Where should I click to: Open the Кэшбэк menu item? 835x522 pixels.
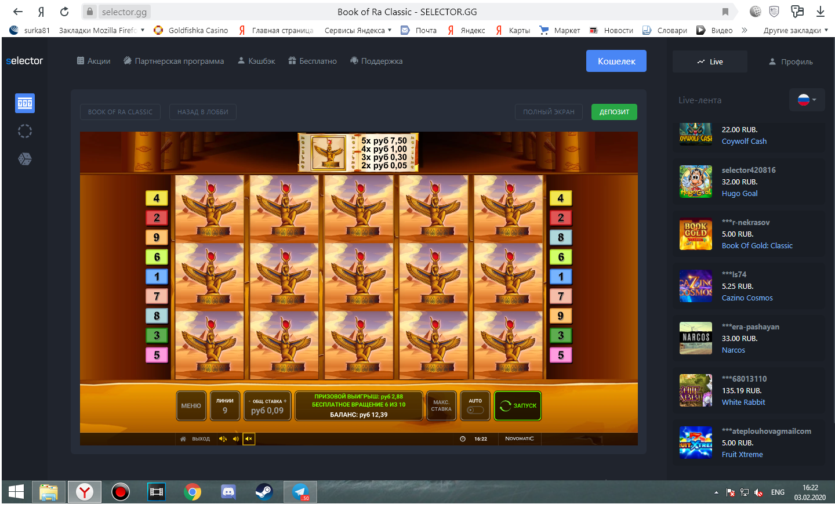tap(256, 61)
